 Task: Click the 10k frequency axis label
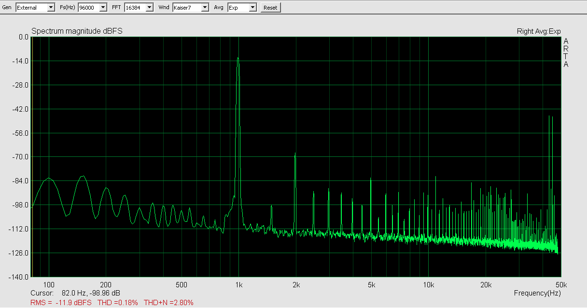tap(429, 284)
